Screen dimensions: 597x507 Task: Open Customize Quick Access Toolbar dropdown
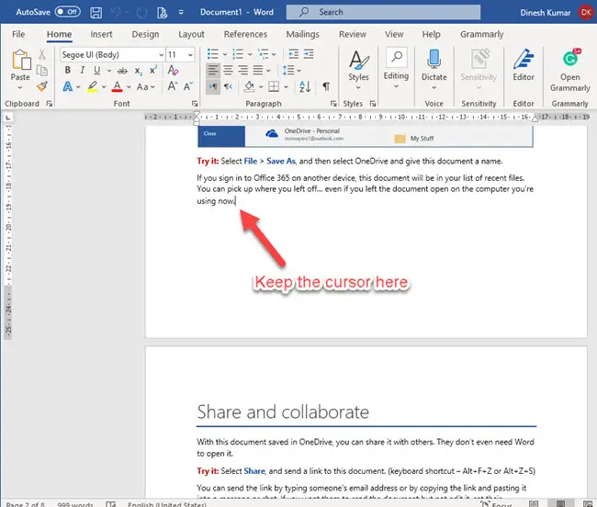click(x=181, y=12)
